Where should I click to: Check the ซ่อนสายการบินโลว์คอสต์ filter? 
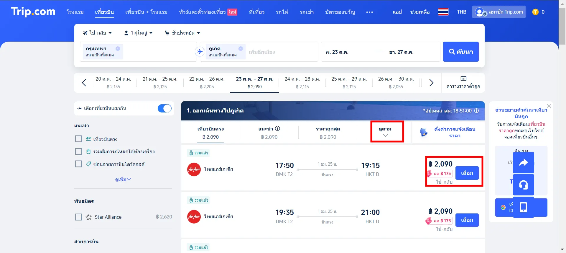point(78,164)
